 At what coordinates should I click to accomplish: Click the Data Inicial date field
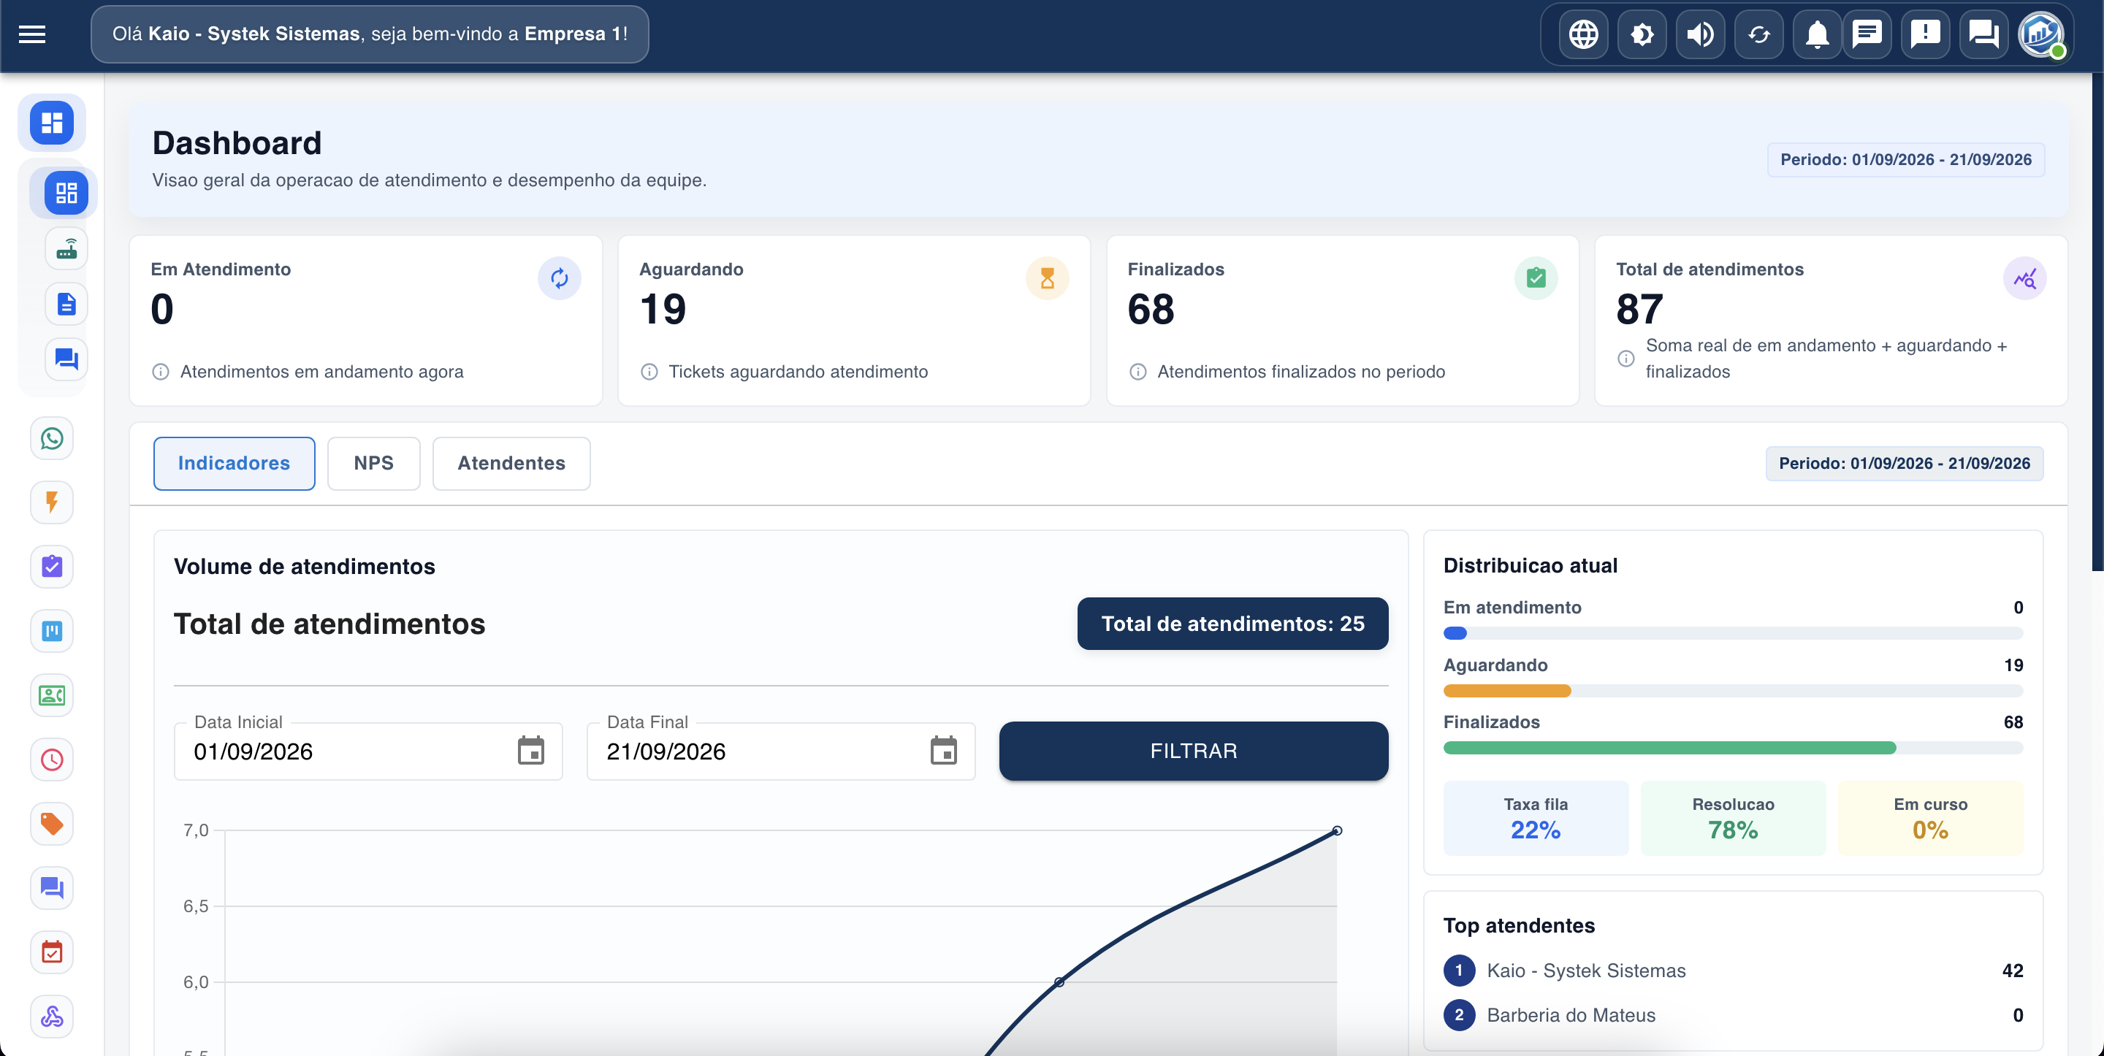[368, 751]
